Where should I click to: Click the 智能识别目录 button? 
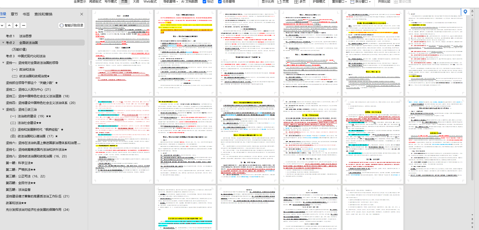[x=71, y=25]
